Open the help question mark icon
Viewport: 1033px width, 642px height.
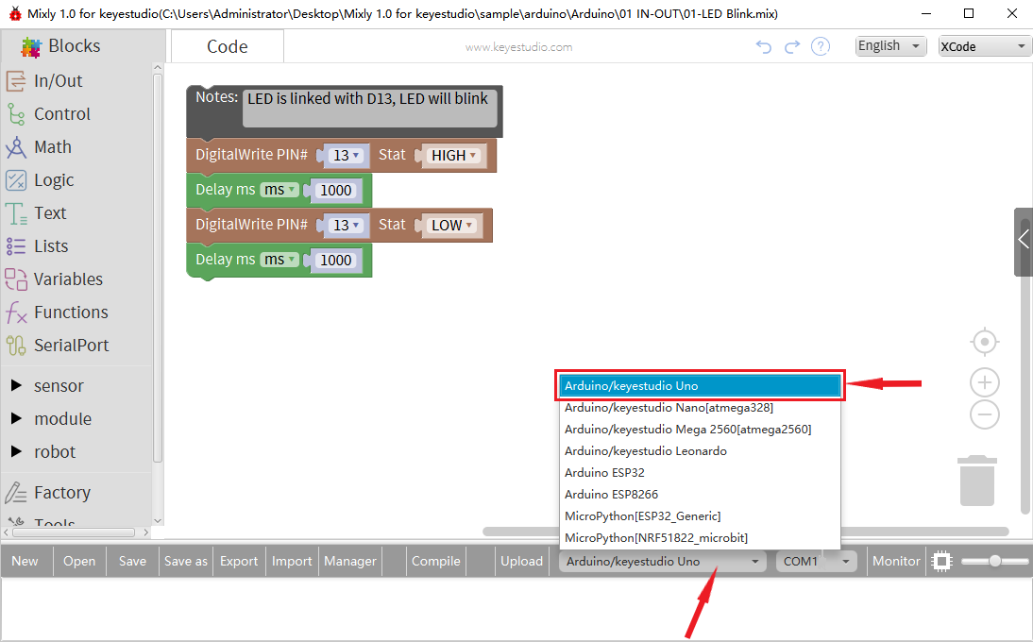pos(821,47)
